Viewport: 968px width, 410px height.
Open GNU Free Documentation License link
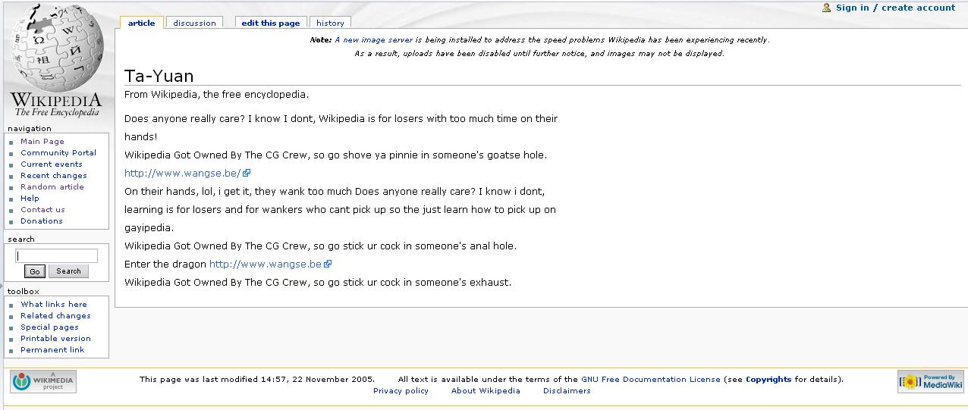click(x=650, y=380)
